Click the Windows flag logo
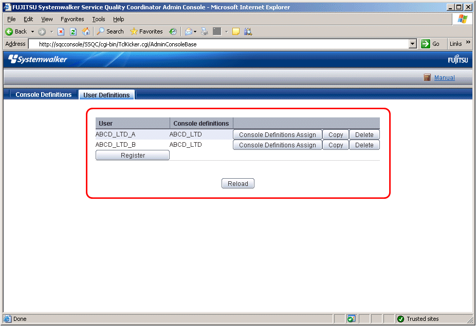Viewport: 476px width, 326px height. coord(462,19)
